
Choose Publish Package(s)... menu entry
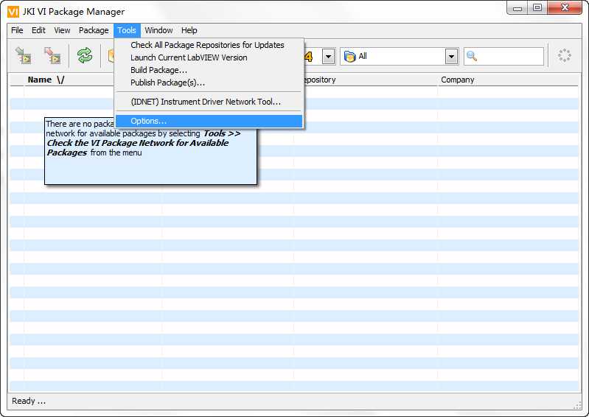click(x=209, y=83)
